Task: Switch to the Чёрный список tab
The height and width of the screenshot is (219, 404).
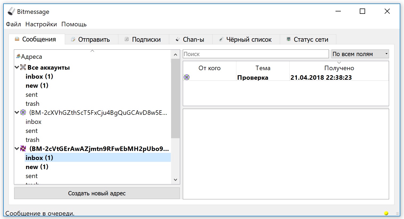Action: point(246,39)
